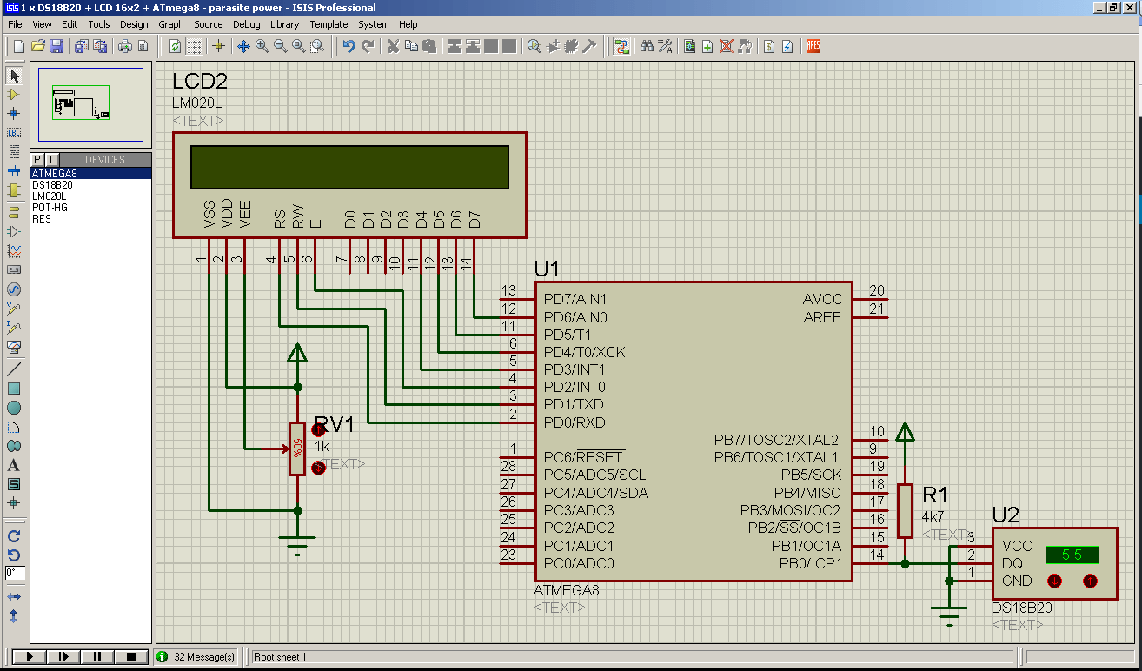Screen dimensions: 1142x671
Task: Select the 2D box drawing tool
Action: (14, 389)
